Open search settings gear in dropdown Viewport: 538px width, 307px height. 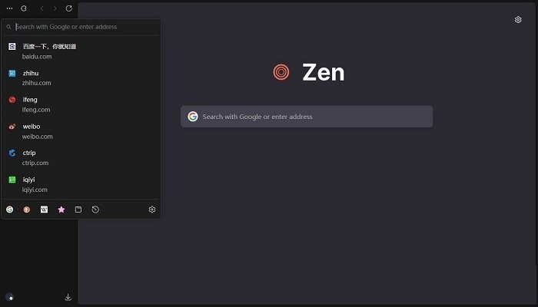tap(152, 210)
